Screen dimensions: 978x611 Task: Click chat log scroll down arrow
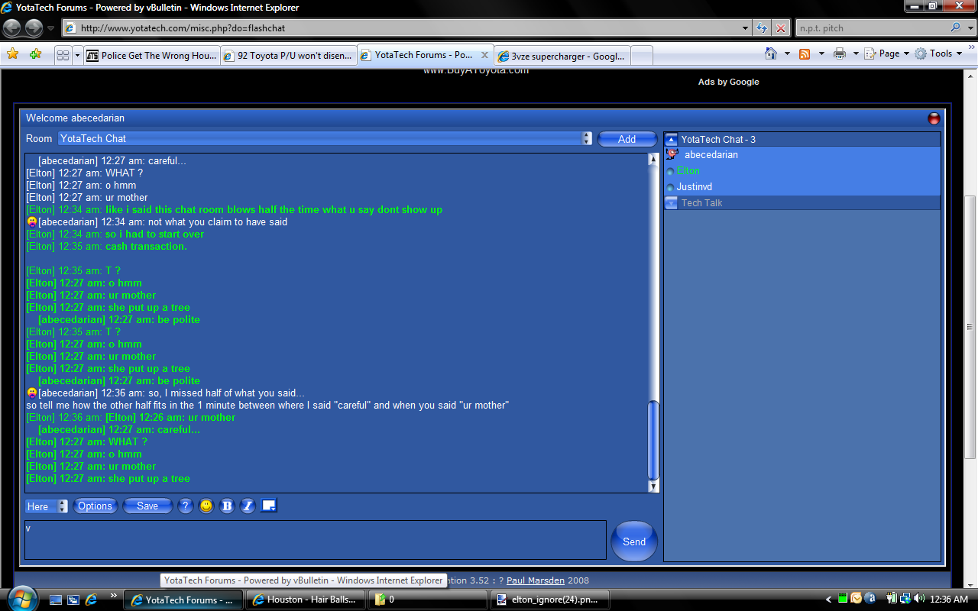(x=653, y=487)
